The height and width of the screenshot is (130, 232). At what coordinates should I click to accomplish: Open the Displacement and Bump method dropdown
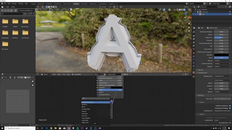(222, 111)
